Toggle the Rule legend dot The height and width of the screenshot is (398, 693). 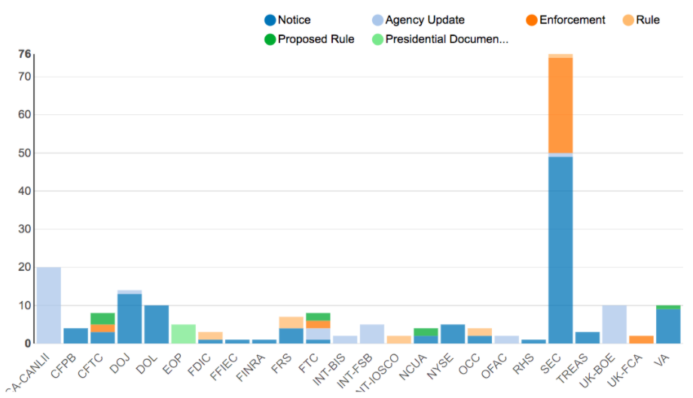[x=628, y=20]
